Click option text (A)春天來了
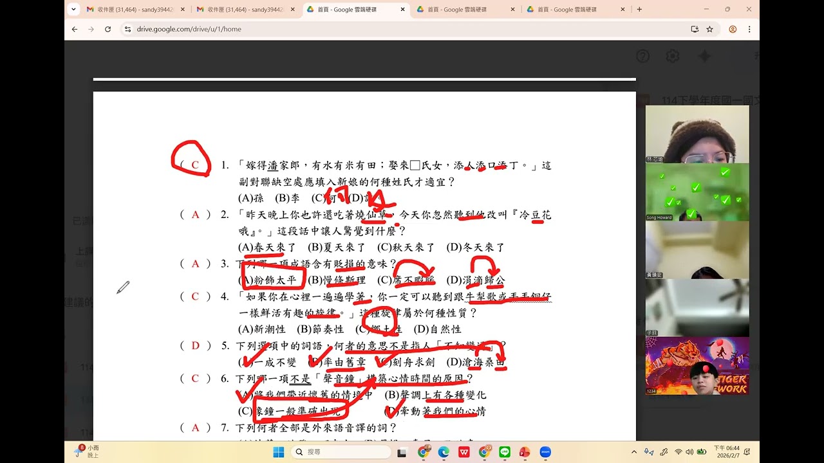Screen dimensions: 824x463 267,248
